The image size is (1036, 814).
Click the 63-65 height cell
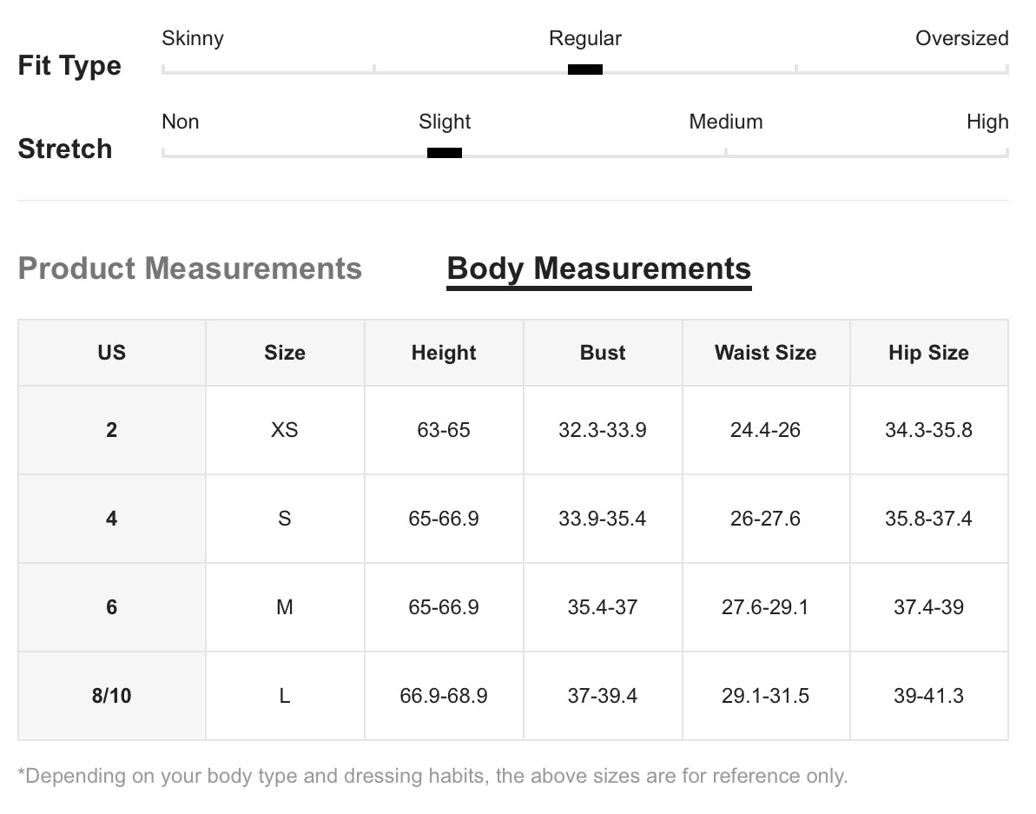coord(444,430)
